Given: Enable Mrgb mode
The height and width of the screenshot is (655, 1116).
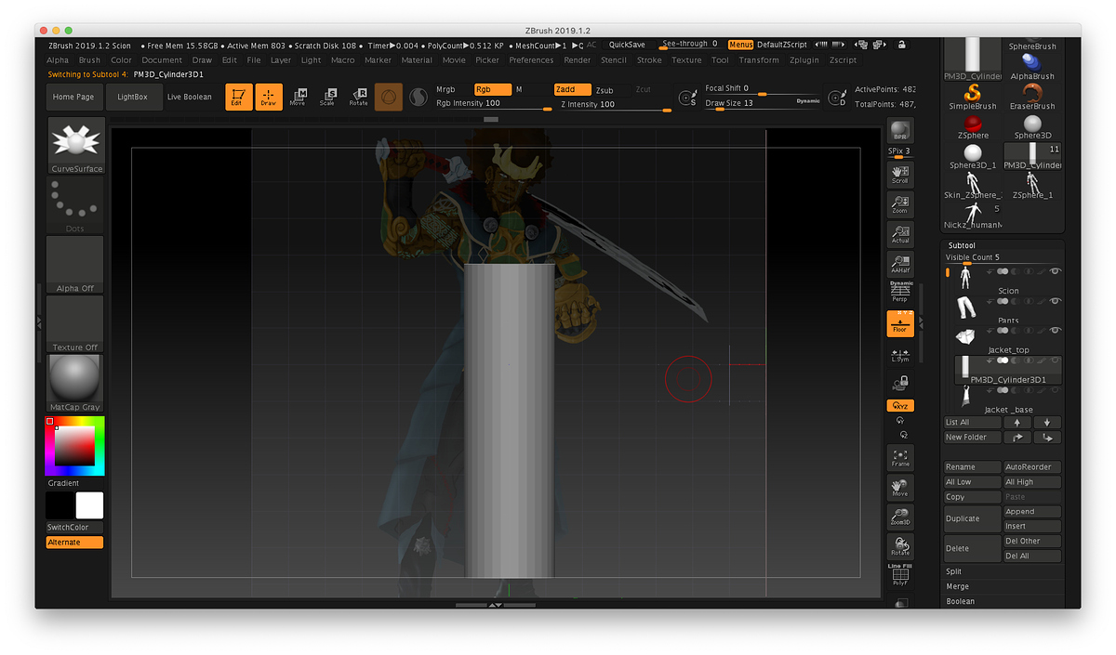Looking at the screenshot, I should click(x=452, y=89).
